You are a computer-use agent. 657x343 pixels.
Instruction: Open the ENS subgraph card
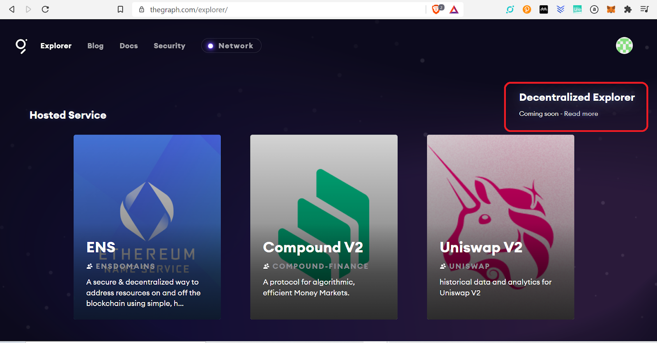(147, 227)
